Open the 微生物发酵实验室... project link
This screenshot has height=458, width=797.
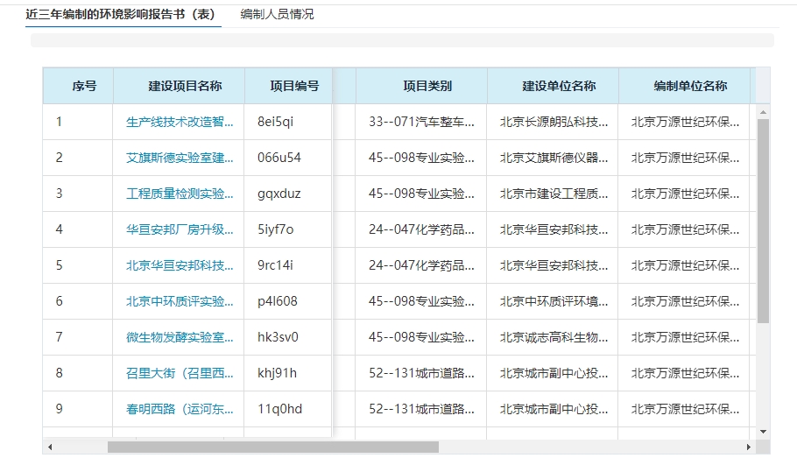coord(180,337)
